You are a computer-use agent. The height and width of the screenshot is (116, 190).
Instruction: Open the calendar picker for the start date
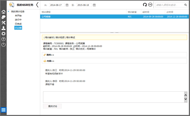[x=67, y=5]
